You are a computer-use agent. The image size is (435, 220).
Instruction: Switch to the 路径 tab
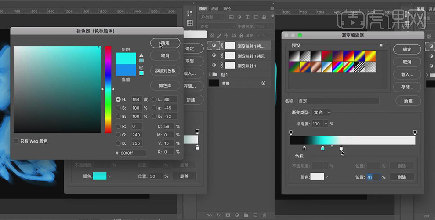coord(227,8)
